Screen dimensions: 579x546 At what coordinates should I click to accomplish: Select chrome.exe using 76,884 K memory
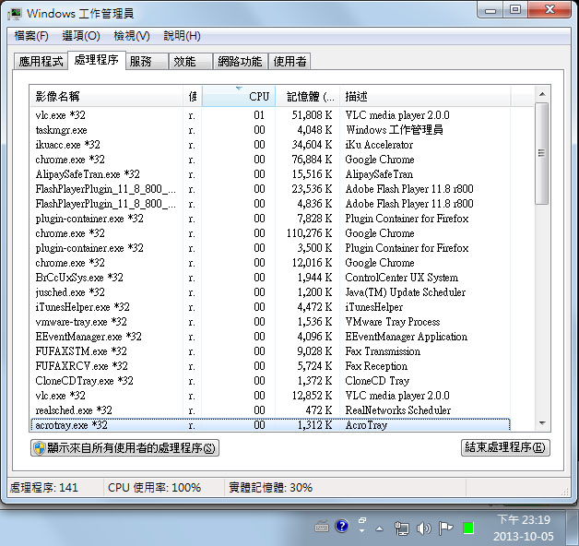click(270, 160)
